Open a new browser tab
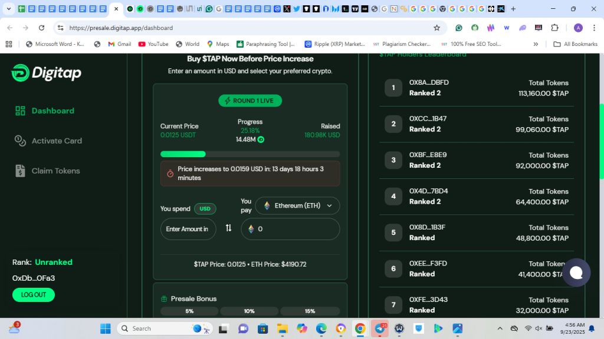Screen dimensions: 604x339 pos(513,9)
